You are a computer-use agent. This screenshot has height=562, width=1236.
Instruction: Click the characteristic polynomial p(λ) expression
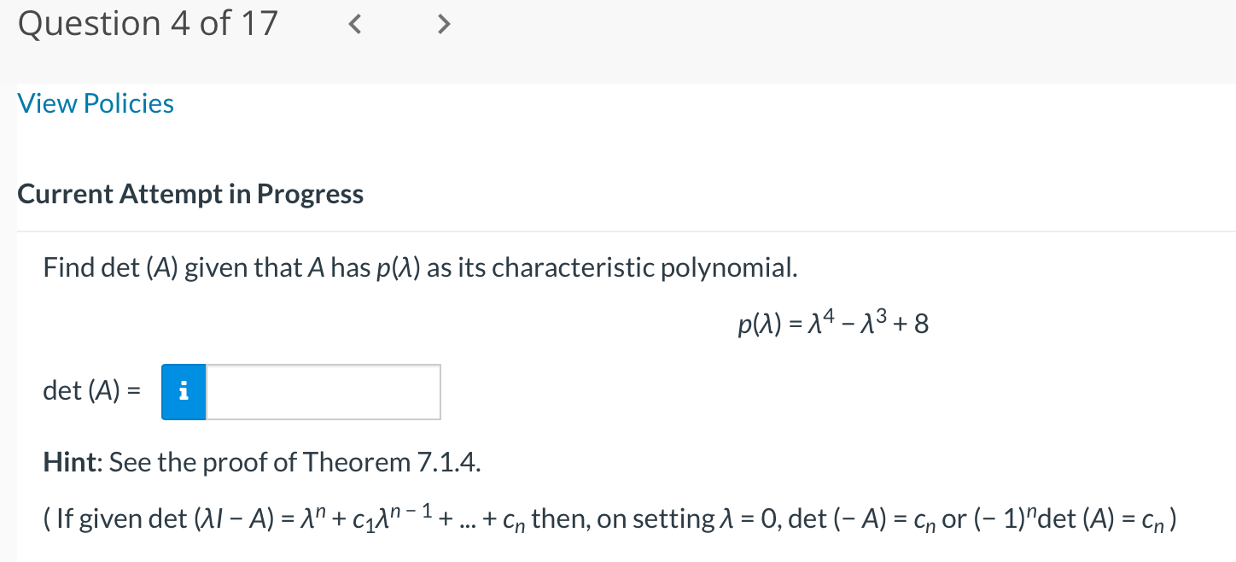pos(834,323)
